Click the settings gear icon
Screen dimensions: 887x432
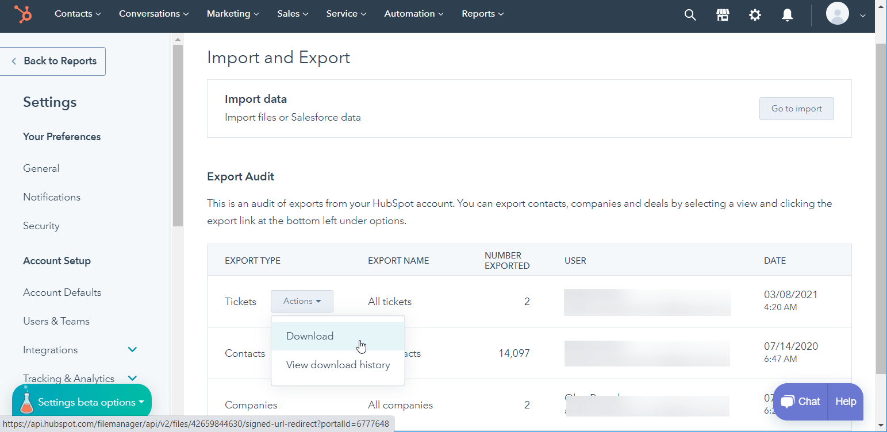point(754,15)
